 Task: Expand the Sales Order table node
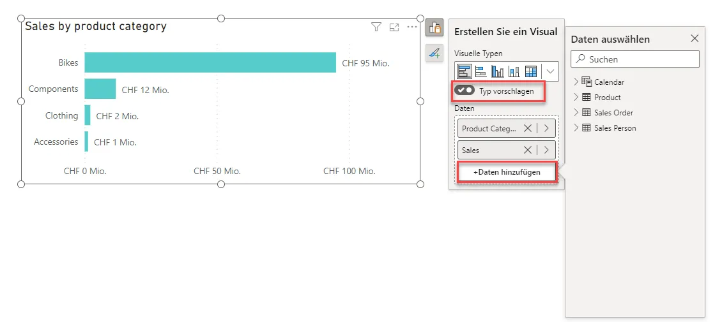[x=576, y=112]
